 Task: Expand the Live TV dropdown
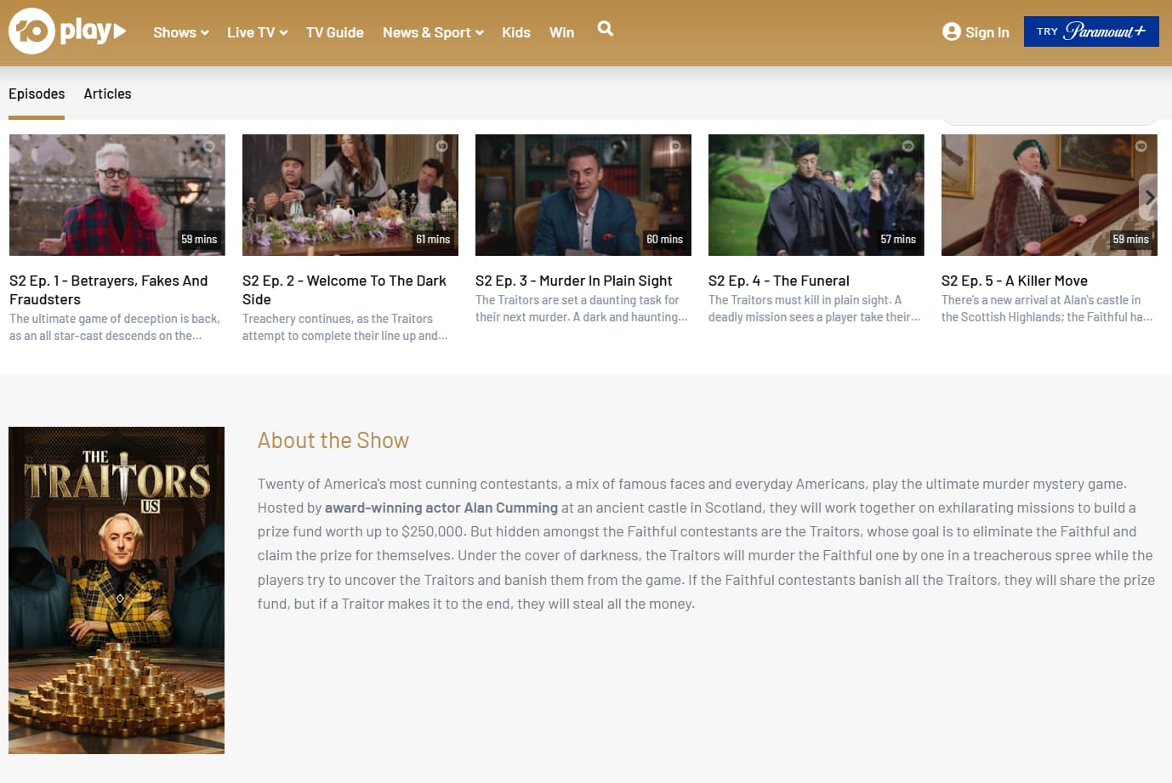point(257,32)
